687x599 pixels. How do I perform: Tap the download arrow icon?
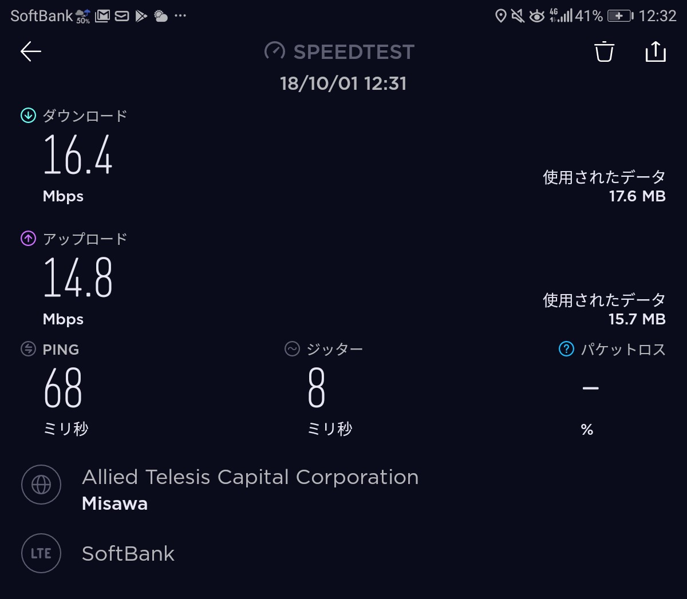click(x=28, y=116)
